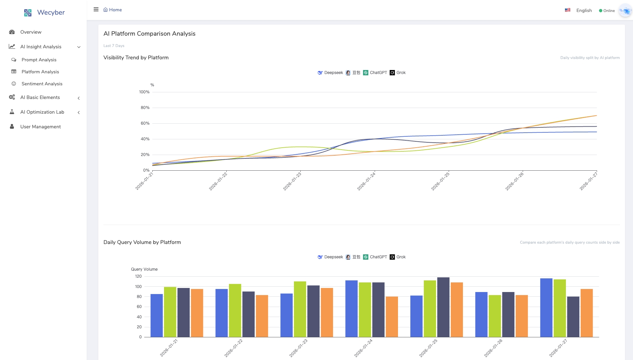Viewport: 633px width, 360px height.
Task: Open Prompt Analysis page
Action: click(39, 60)
